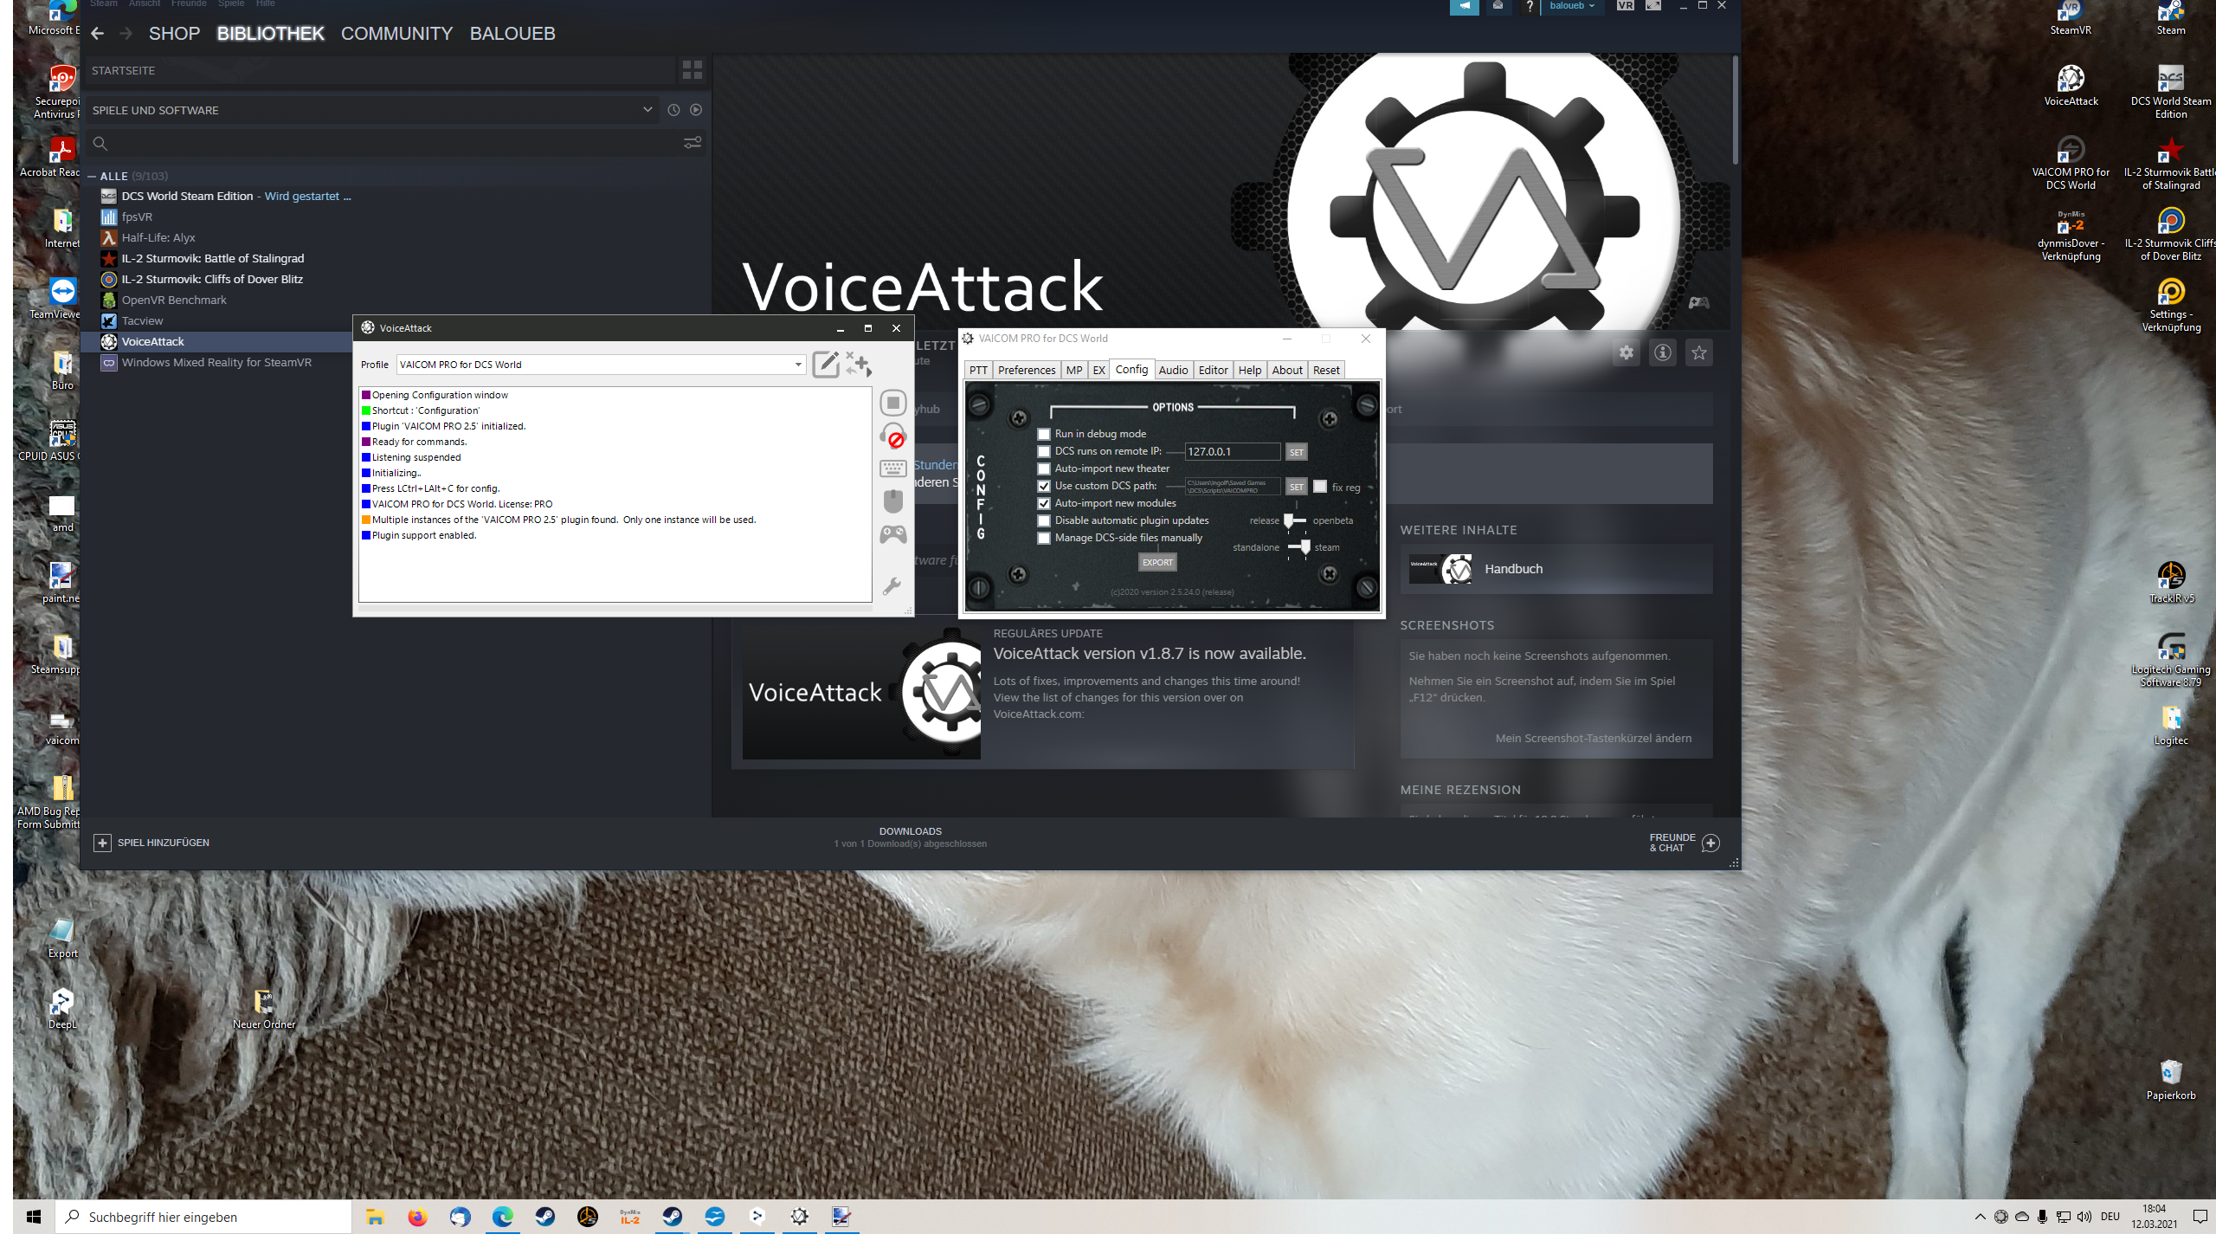This screenshot has width=2216, height=1247.
Task: Open the DCS World Steam Edition desktop shortcut
Action: pyautogui.click(x=2171, y=92)
